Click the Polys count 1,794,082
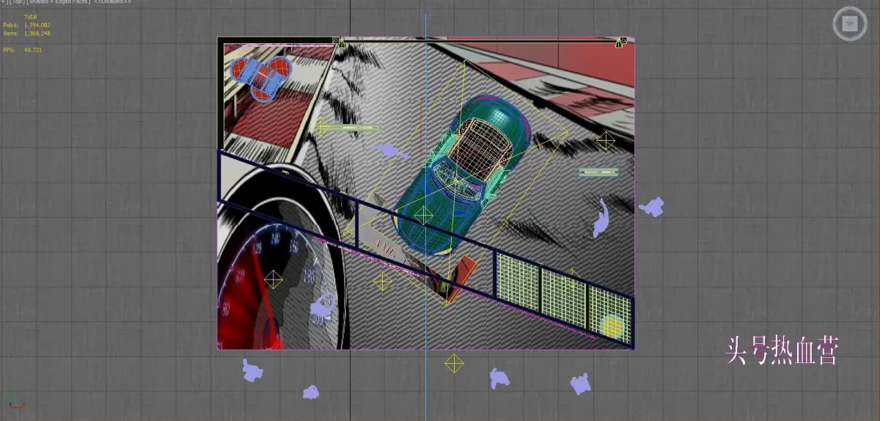The image size is (880, 421). click(37, 25)
